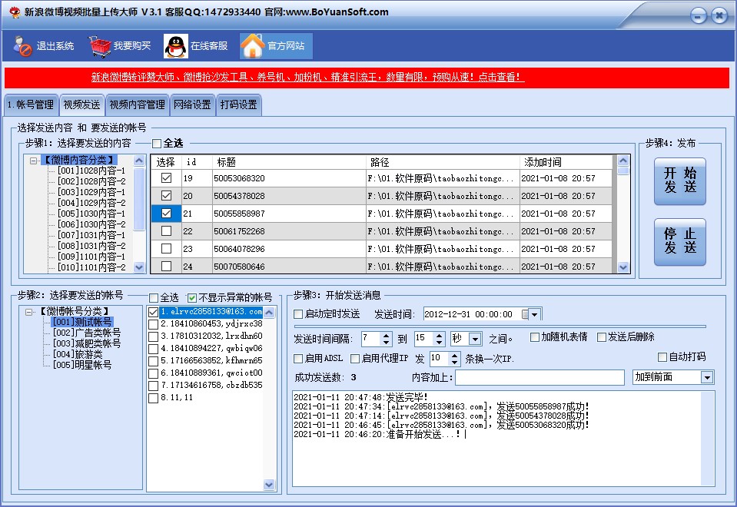Enable 自动打码 checkbox
The height and width of the screenshot is (507, 737).
pyautogui.click(x=662, y=357)
